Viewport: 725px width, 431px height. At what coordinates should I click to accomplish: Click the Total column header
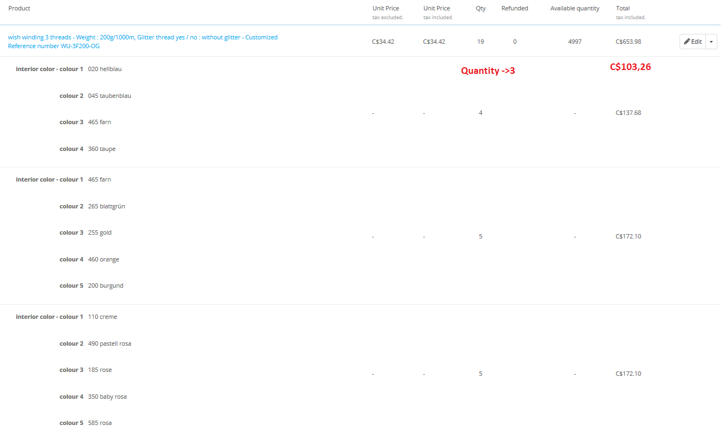pos(623,8)
